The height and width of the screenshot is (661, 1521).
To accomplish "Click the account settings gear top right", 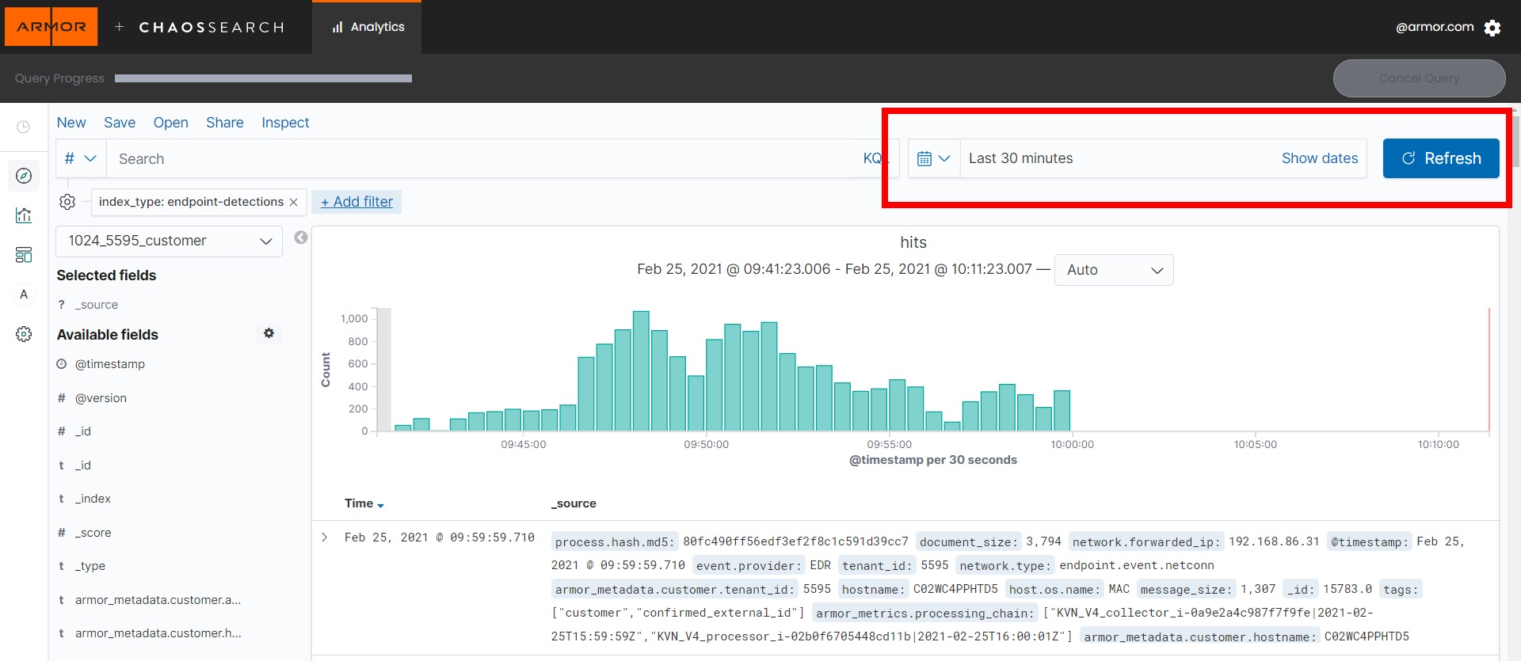I will coord(1492,28).
